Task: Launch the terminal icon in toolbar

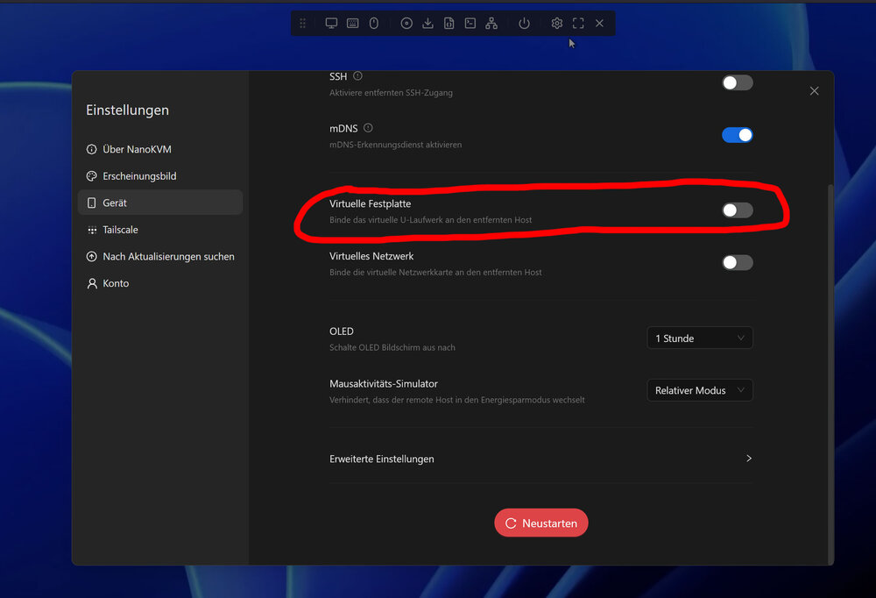Action: point(470,23)
